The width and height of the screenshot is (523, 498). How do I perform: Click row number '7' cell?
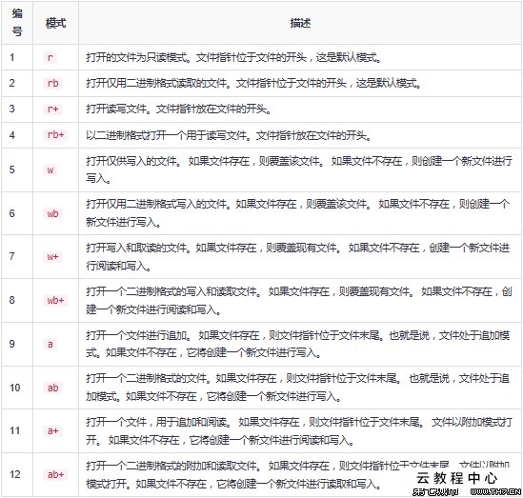(x=17, y=256)
